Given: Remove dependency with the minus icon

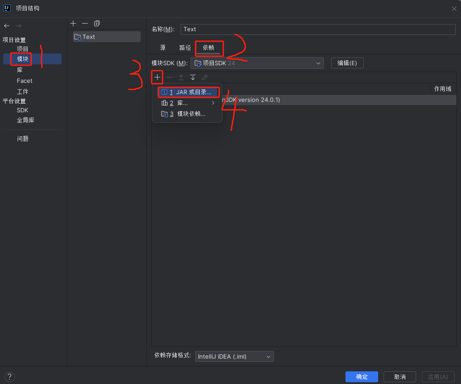Looking at the screenshot, I should pyautogui.click(x=168, y=77).
